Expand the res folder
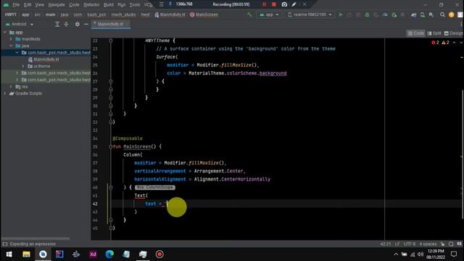This screenshot has height=261, width=464. pyautogui.click(x=12, y=87)
